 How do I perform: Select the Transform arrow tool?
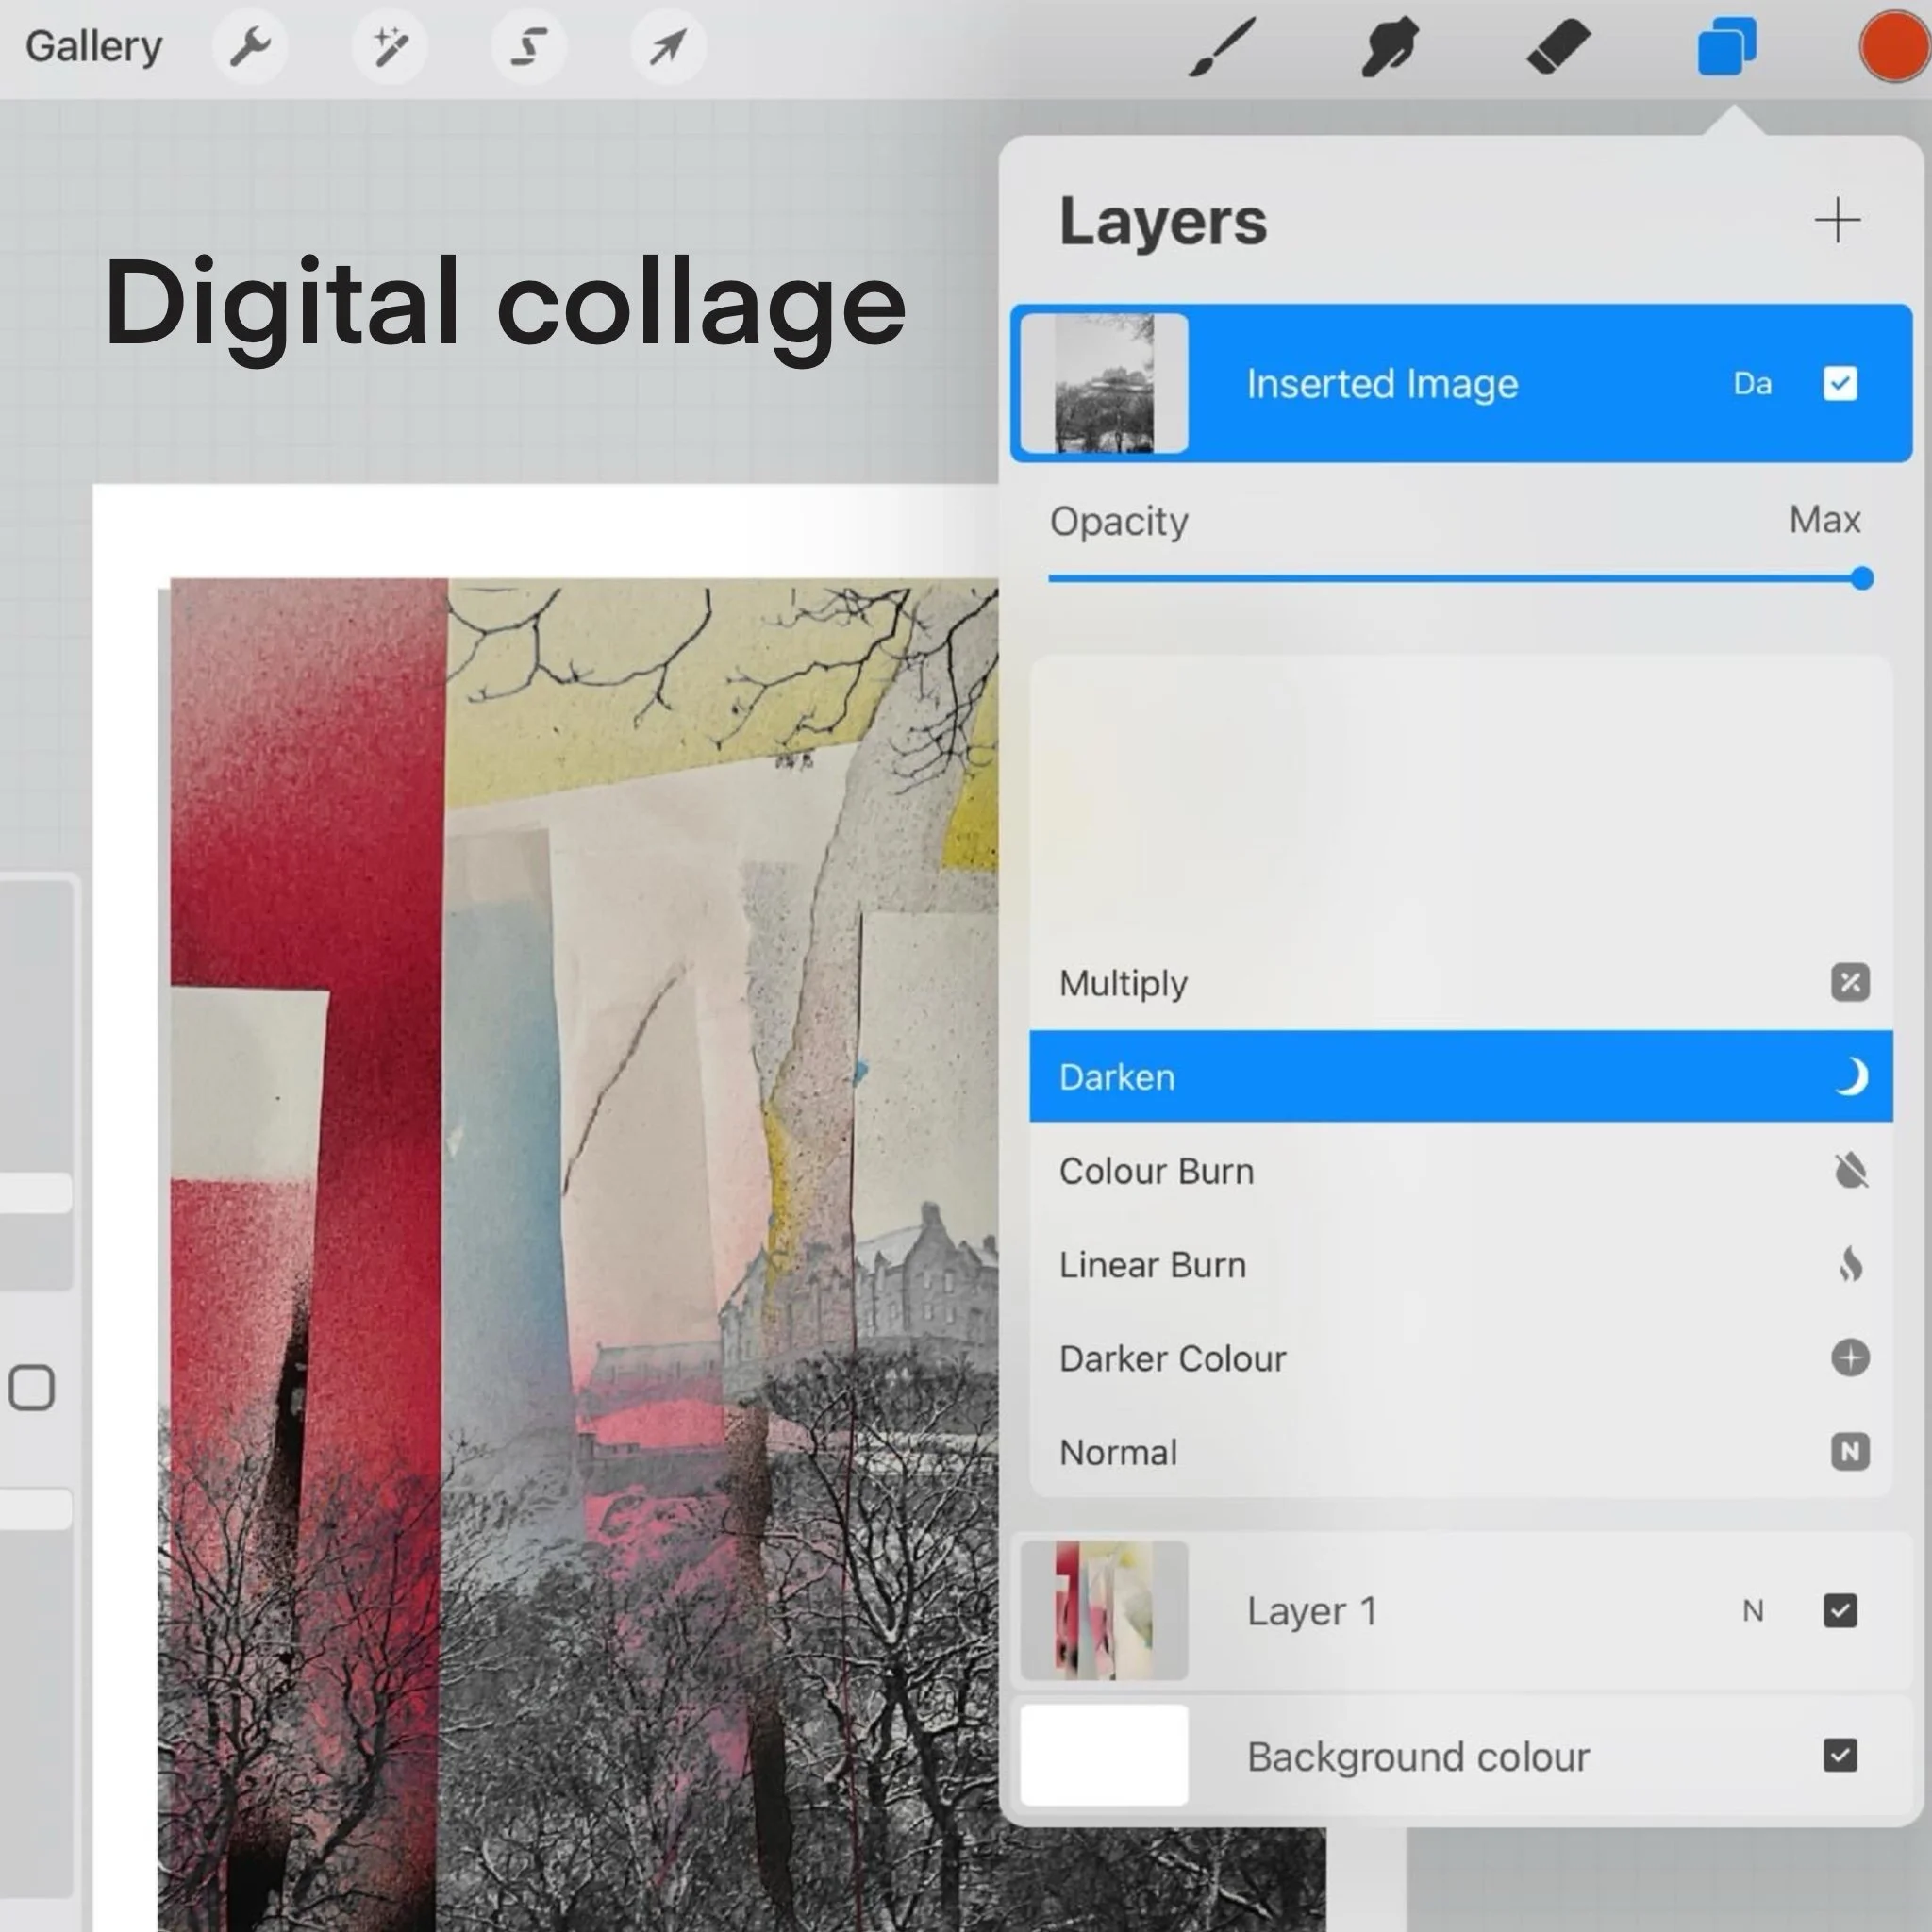pyautogui.click(x=668, y=46)
